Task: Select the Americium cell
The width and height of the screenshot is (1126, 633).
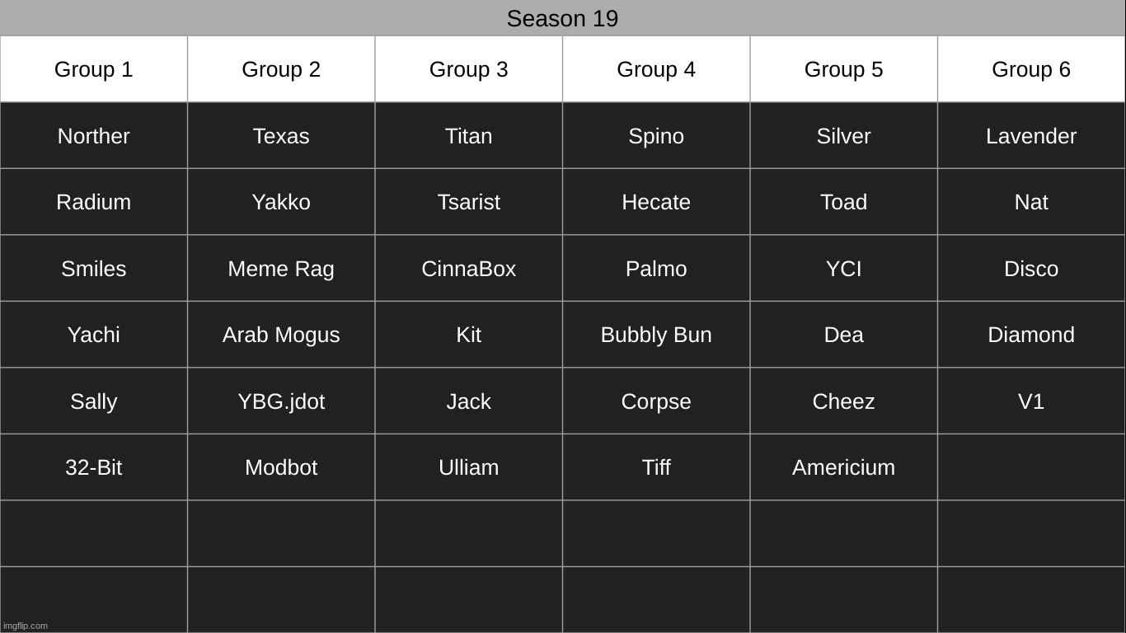Action: 843,467
